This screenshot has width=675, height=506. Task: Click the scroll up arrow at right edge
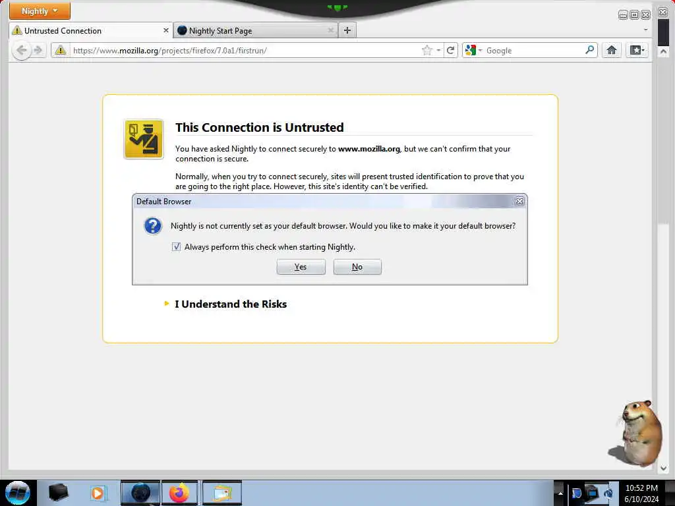tap(663, 51)
